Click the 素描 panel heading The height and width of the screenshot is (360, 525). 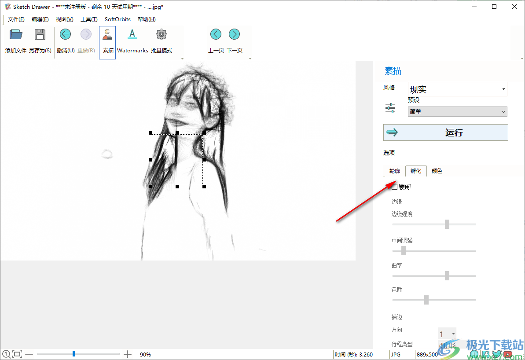[x=393, y=71]
